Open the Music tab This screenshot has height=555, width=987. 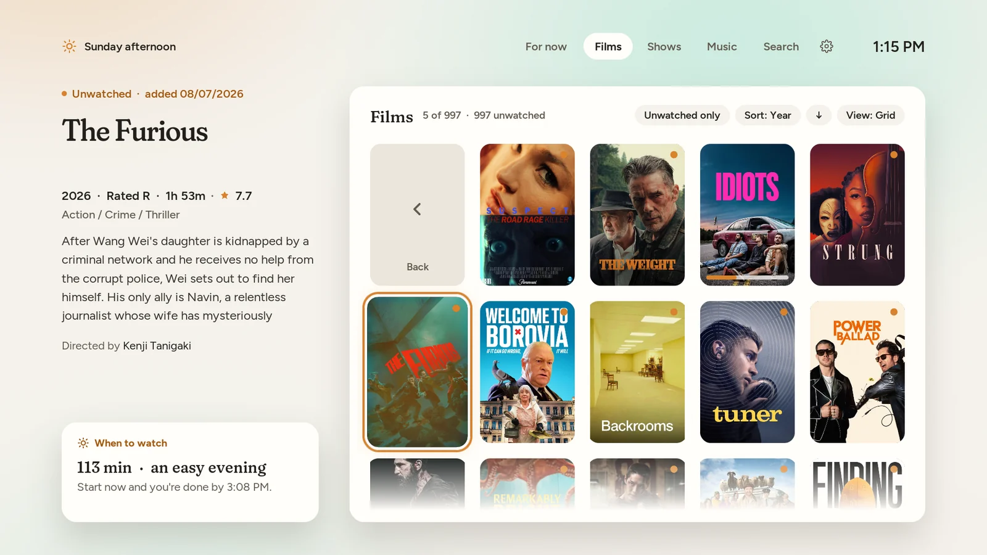tap(722, 46)
